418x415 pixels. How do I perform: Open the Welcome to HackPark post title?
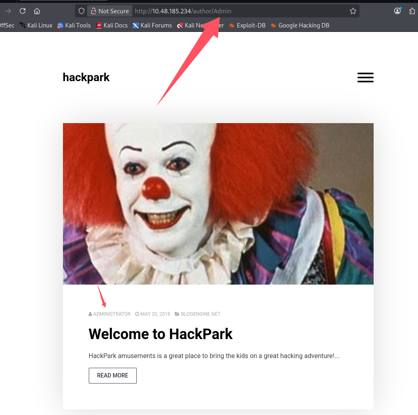tap(161, 334)
